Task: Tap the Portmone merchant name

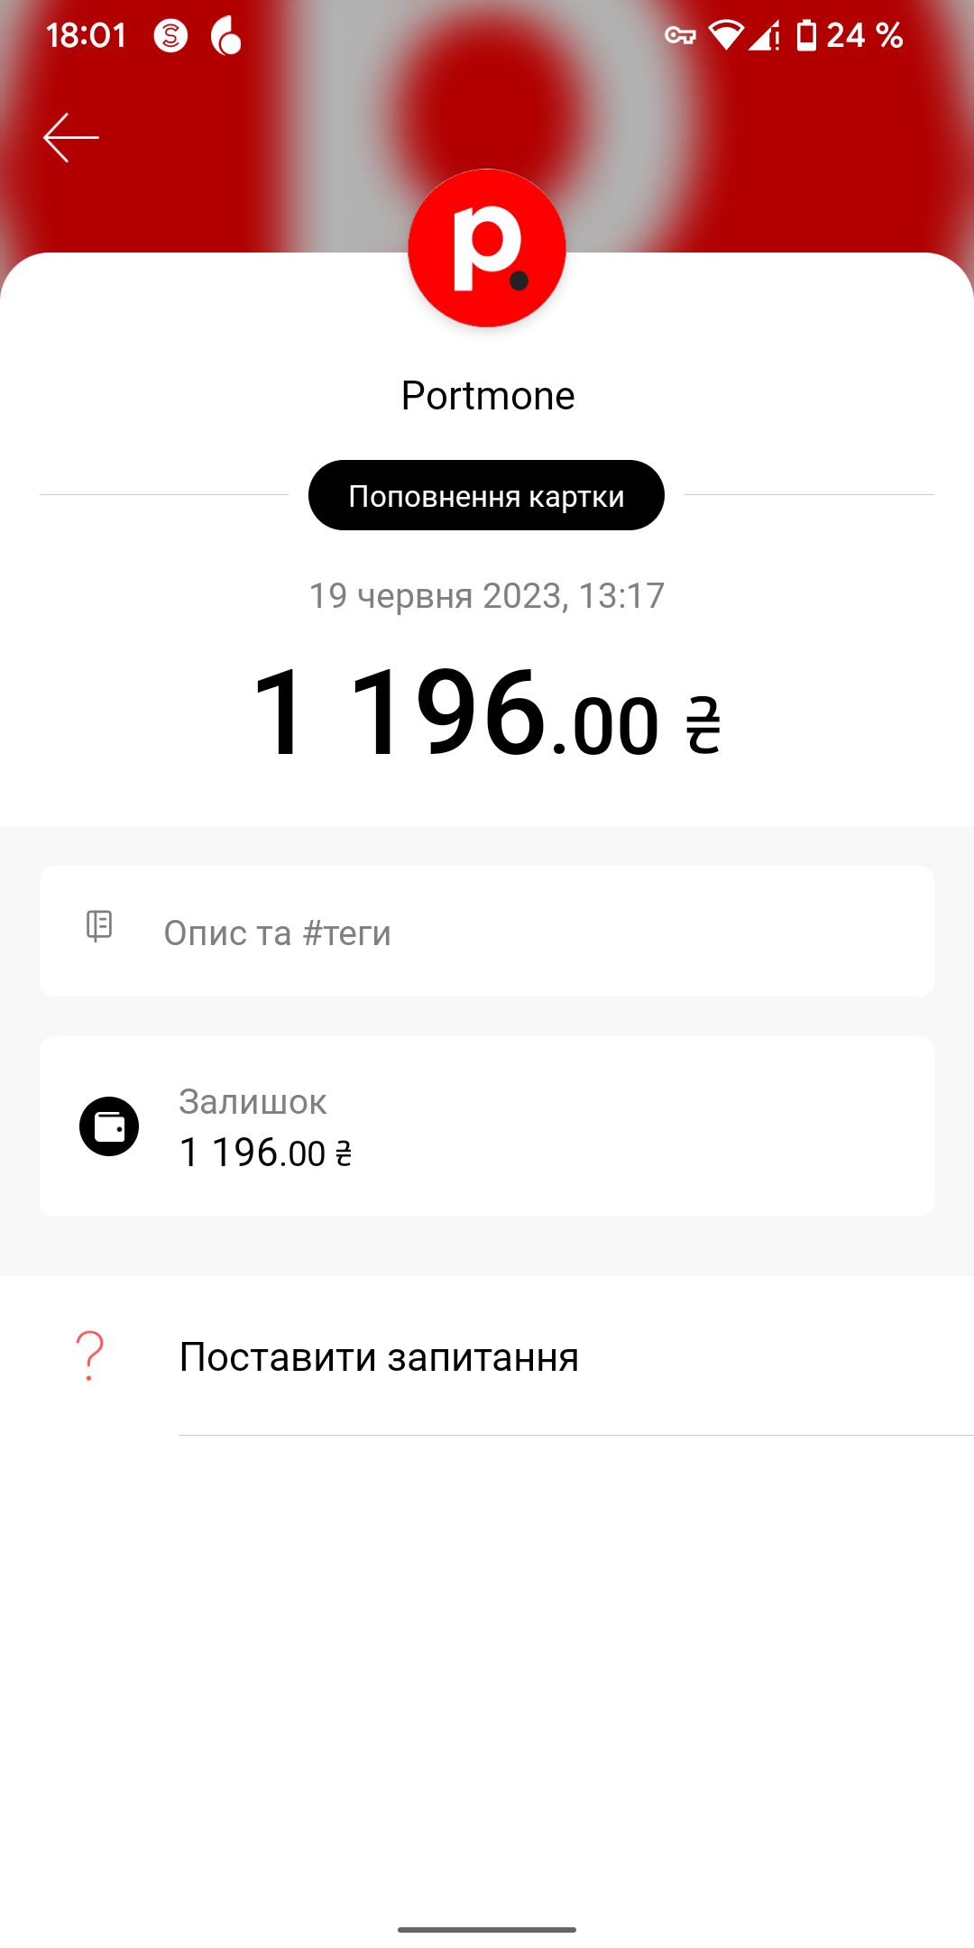Action: click(x=487, y=396)
